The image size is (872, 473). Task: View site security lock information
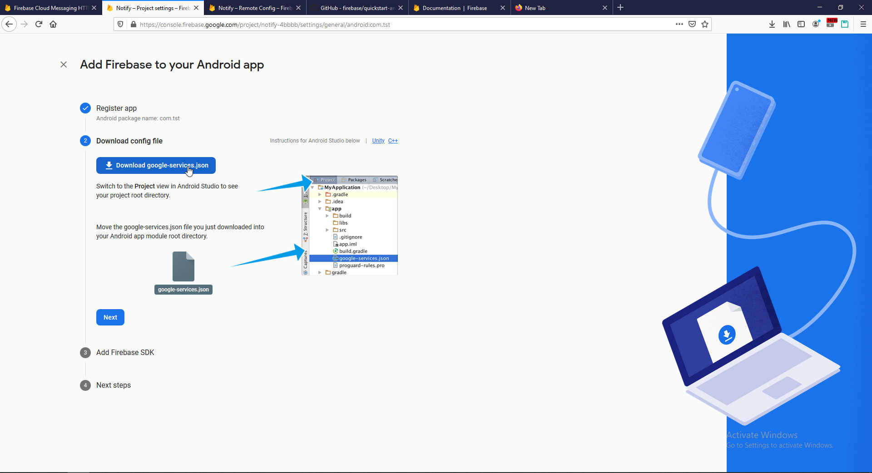(134, 24)
